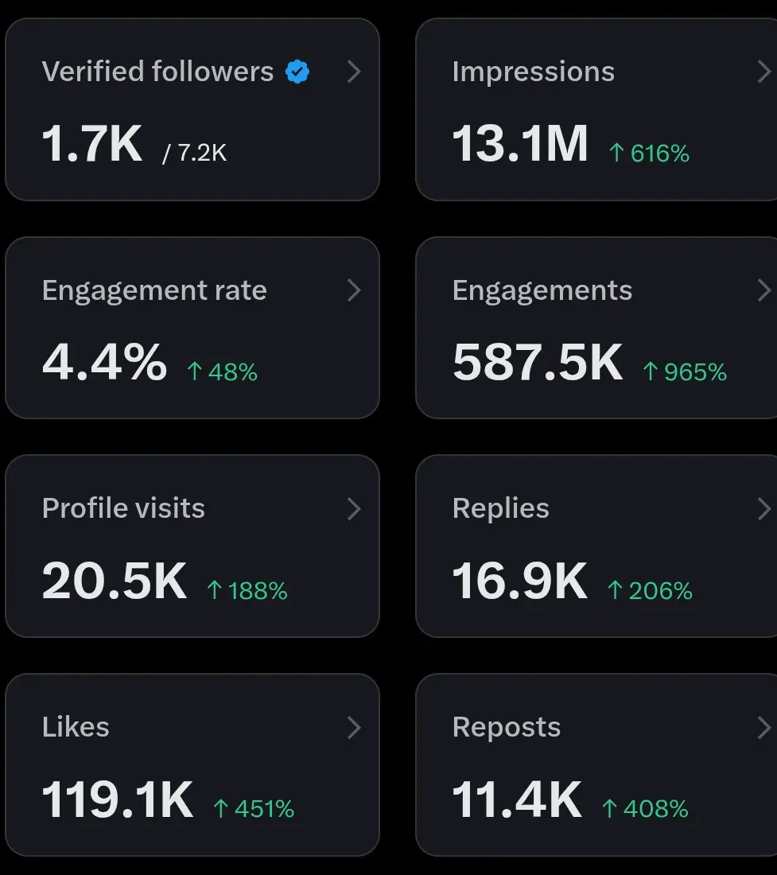Click the 48% engagement rate increase arrow
The height and width of the screenshot is (875, 777).
pyautogui.click(x=222, y=371)
